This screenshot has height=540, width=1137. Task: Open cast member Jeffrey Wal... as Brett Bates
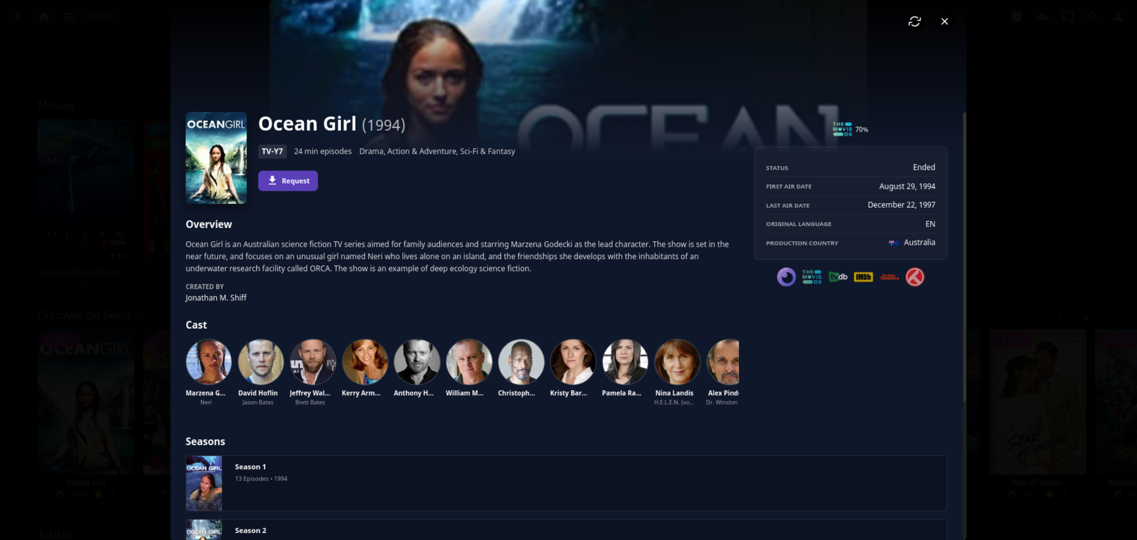pyautogui.click(x=313, y=362)
